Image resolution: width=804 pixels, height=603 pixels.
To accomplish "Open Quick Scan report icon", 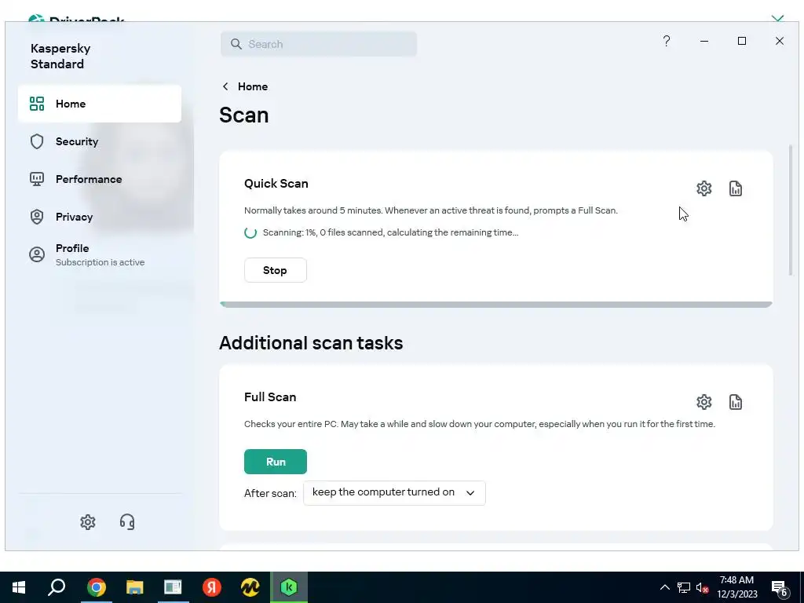I will click(735, 188).
